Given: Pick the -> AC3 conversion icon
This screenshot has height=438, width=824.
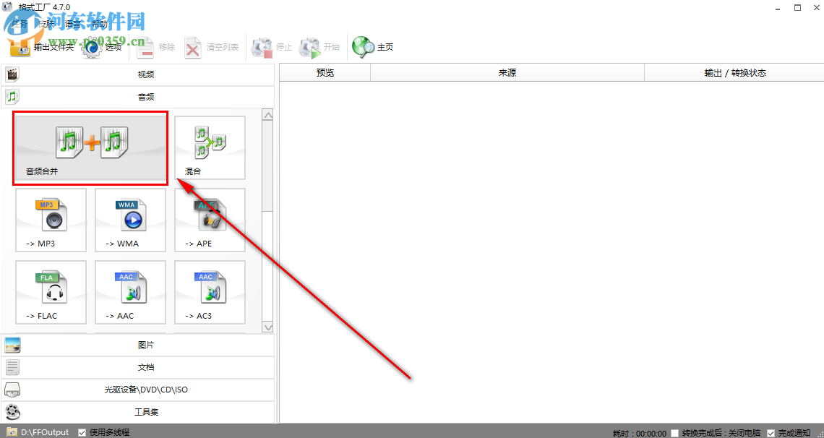Looking at the screenshot, I should [x=210, y=292].
